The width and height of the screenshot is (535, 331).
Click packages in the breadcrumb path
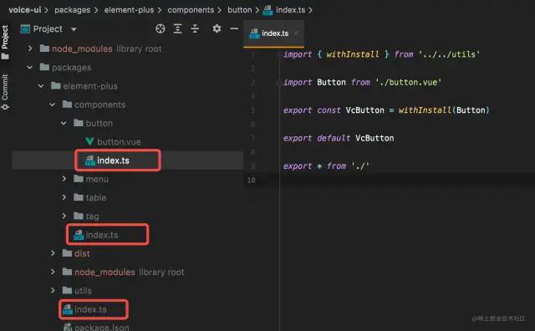(x=73, y=10)
